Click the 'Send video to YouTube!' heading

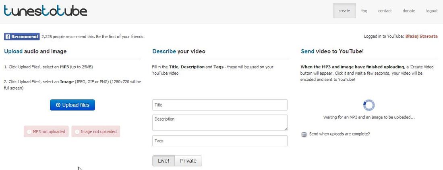332,51
